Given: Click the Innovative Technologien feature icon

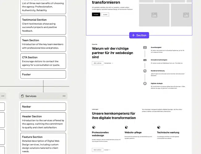Looking at the screenshot, I should point(145,60).
